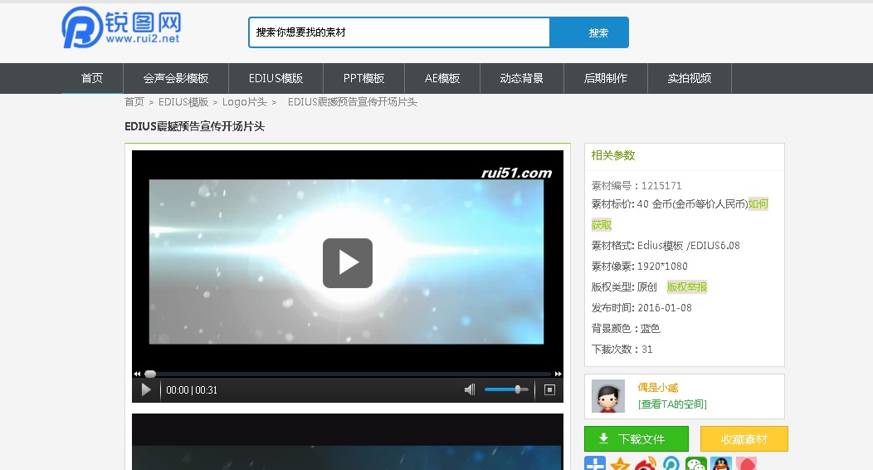Open the 首页 navigation tab
The width and height of the screenshot is (873, 470).
tap(92, 79)
